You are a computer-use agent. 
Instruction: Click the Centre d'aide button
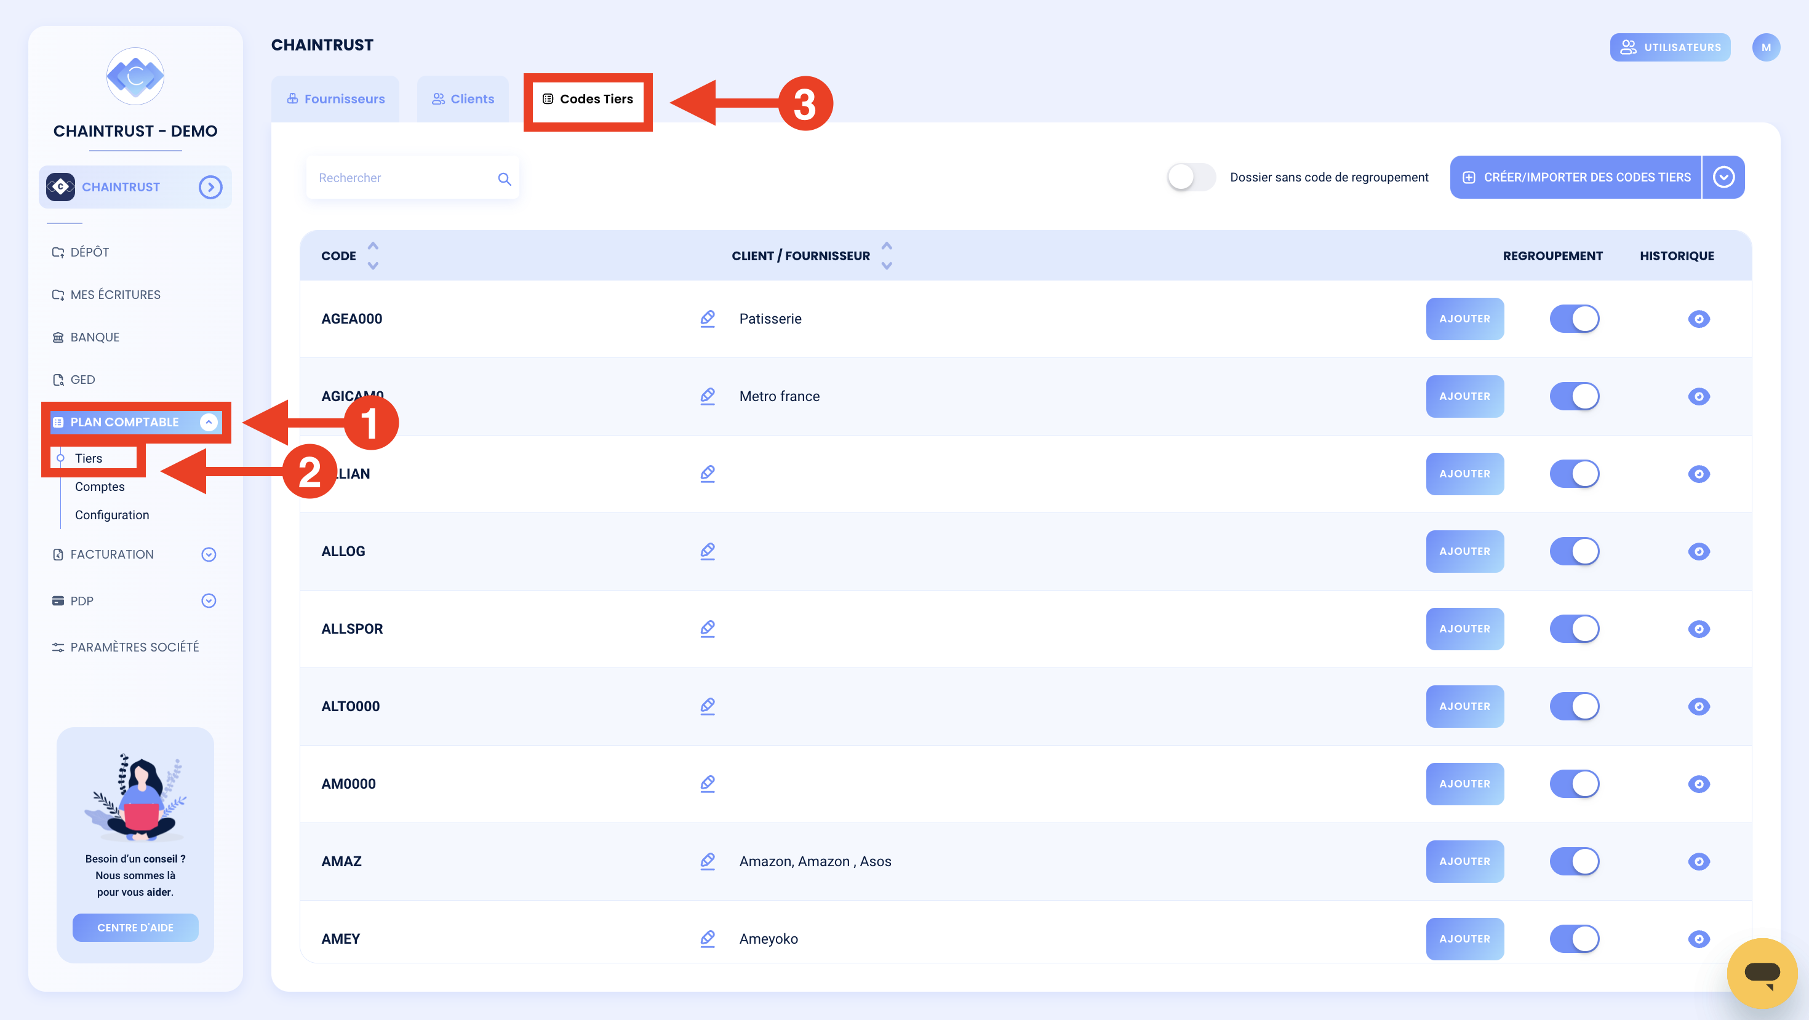[135, 927]
